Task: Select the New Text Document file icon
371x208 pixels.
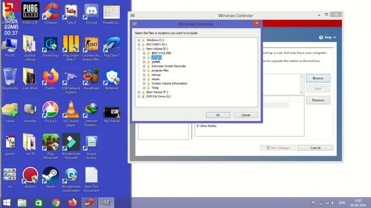Action: pos(92,179)
